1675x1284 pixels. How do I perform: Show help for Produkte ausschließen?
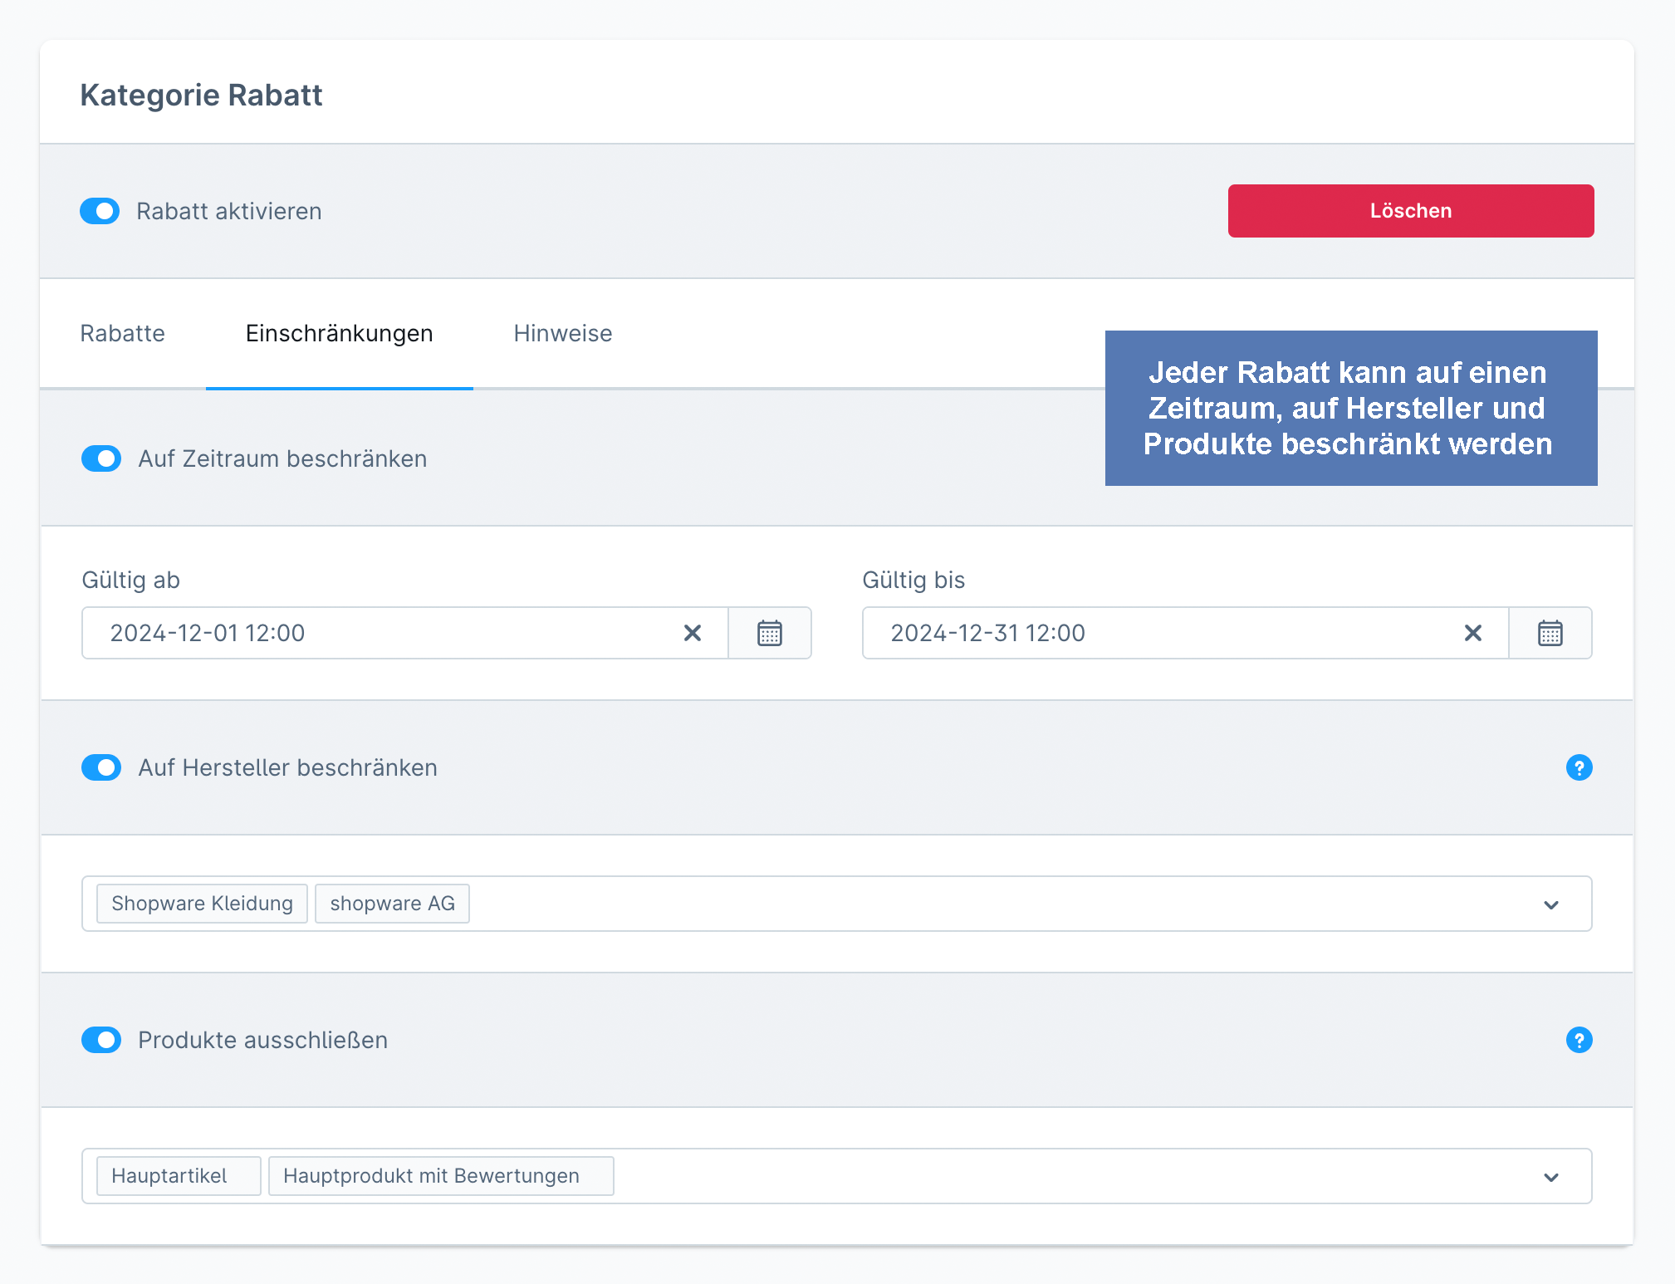(x=1579, y=1040)
